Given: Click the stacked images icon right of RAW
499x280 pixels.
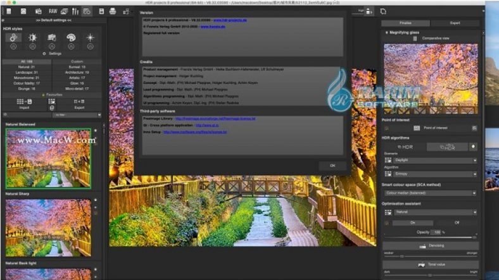Looking at the screenshot, I should coord(65,11).
